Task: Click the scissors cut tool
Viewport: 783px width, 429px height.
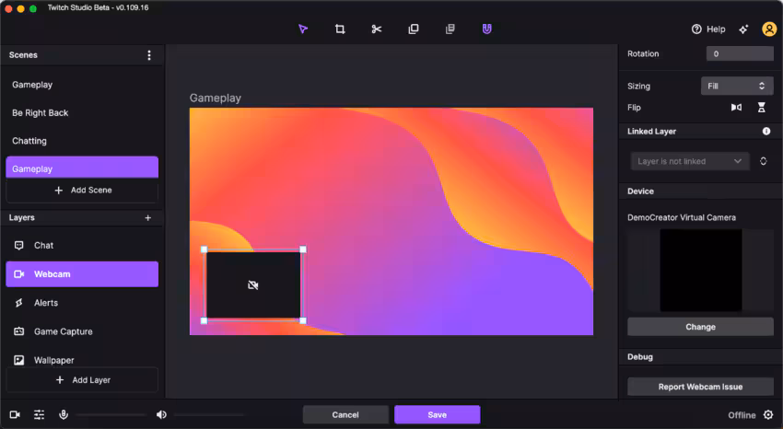Action: (377, 29)
